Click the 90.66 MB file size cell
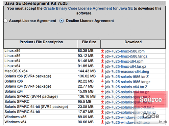 click(86, 122)
